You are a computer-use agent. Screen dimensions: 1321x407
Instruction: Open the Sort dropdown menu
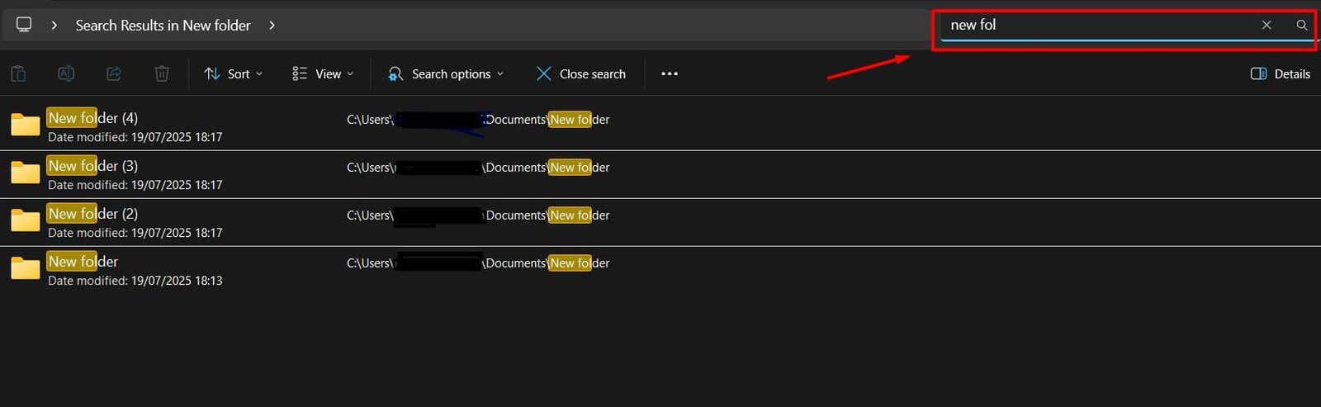click(x=234, y=73)
